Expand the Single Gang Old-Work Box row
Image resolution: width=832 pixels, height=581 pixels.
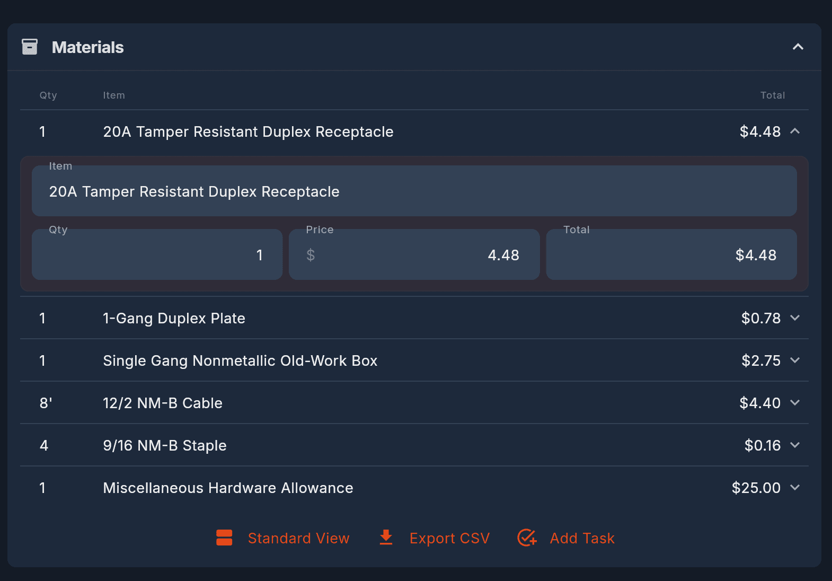coord(795,360)
